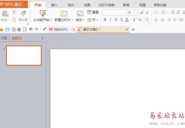Align text left

(x=156, y=20)
